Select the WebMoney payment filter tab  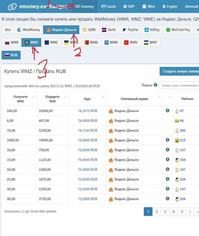pyautogui.click(x=29, y=30)
